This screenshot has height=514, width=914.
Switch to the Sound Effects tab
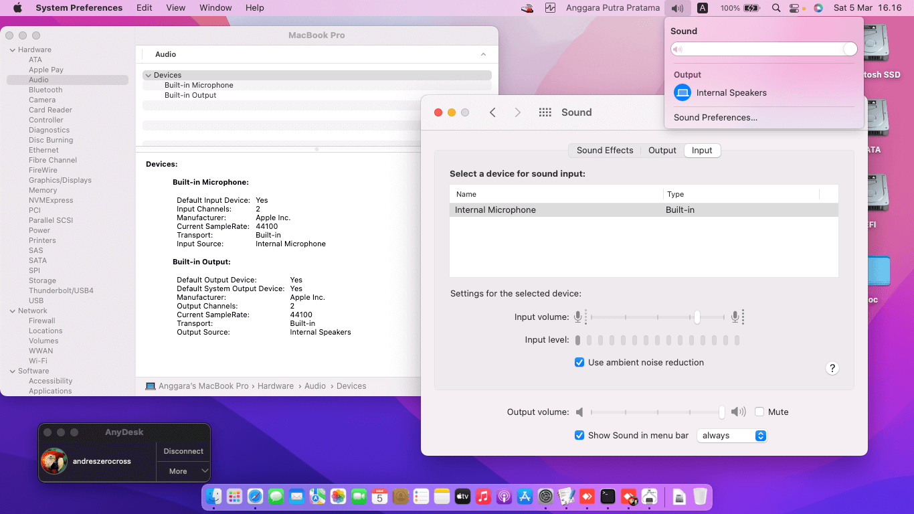tap(605, 151)
